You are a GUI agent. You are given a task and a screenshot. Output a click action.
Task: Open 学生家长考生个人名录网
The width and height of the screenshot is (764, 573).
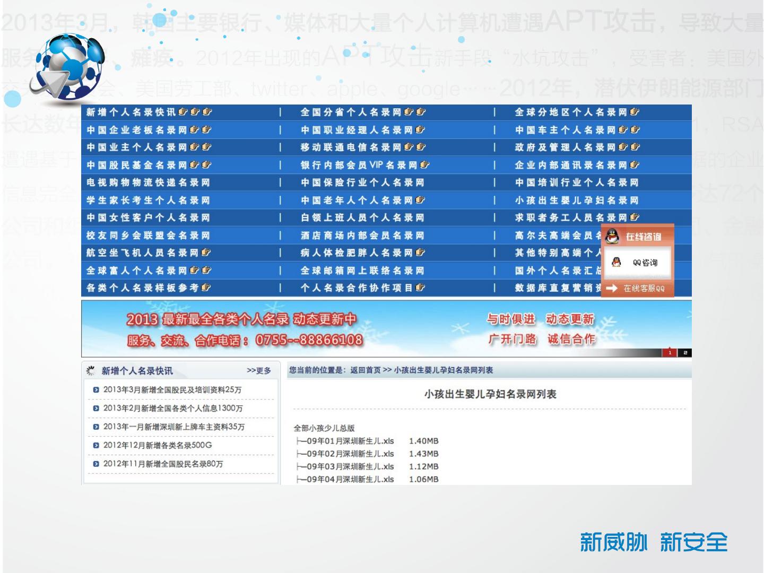coord(148,200)
